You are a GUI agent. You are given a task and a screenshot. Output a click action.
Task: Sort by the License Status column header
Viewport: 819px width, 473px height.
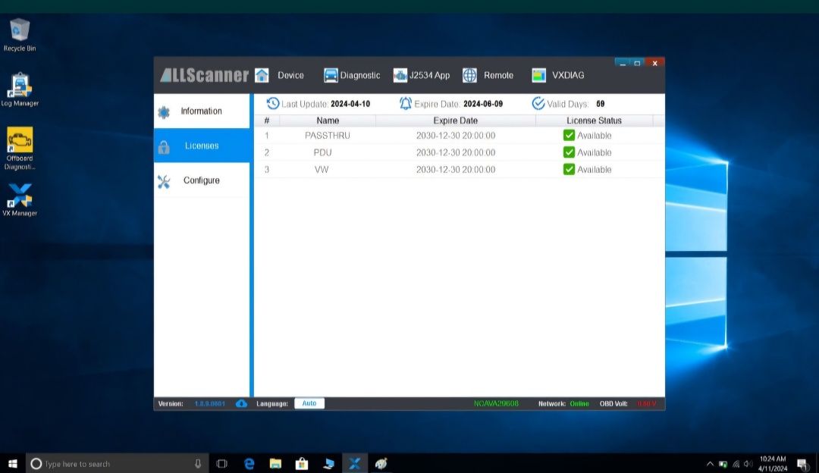point(594,121)
